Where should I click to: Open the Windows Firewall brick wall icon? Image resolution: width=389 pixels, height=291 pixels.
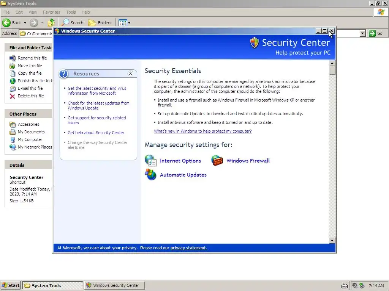pyautogui.click(x=217, y=161)
